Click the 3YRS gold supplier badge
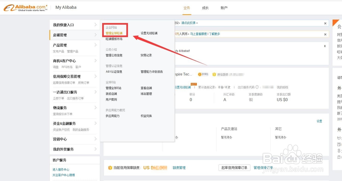The width and height of the screenshot is (342, 181). tap(203, 74)
